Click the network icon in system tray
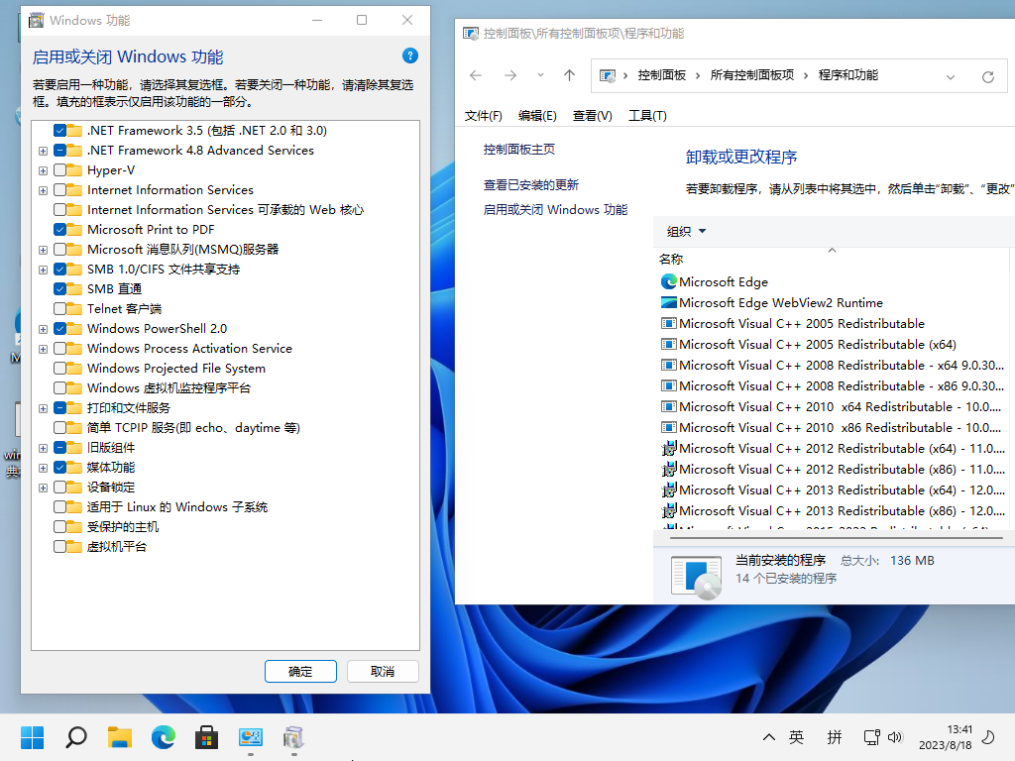Image resolution: width=1015 pixels, height=761 pixels. [872, 737]
